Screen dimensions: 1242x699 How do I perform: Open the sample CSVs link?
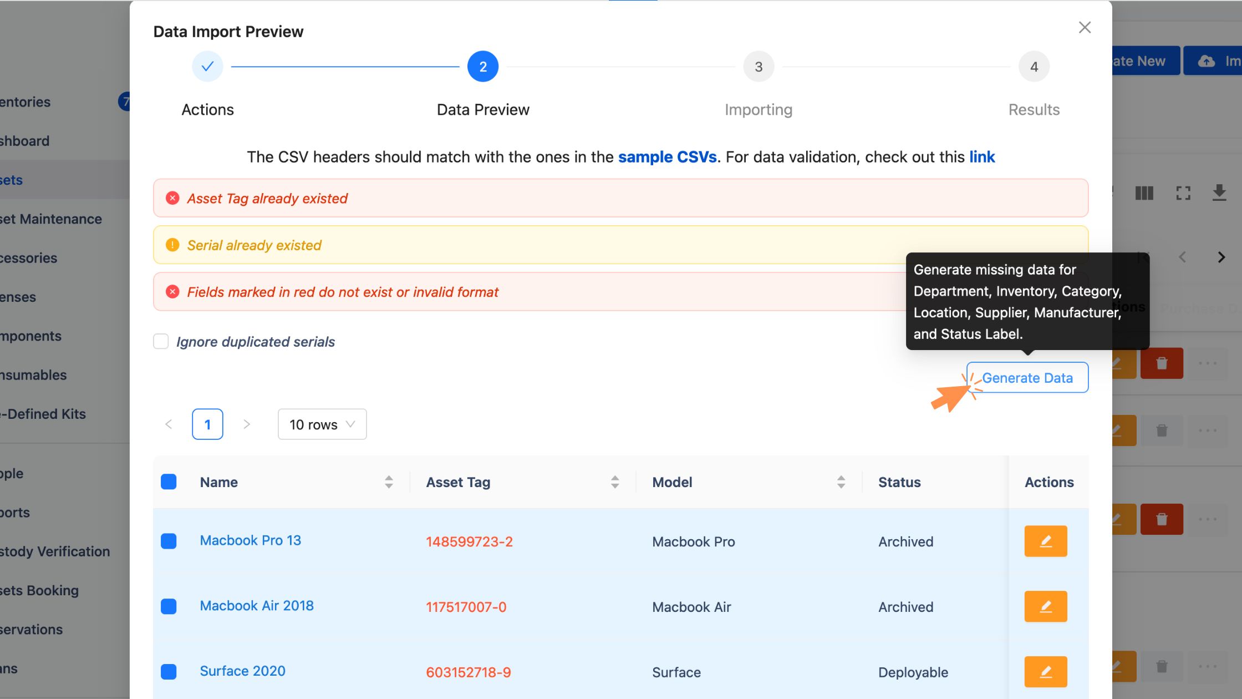(667, 157)
